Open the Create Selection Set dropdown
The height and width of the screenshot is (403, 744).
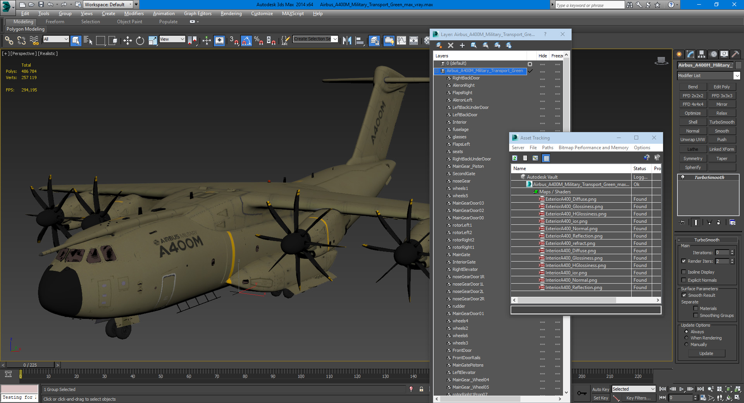[315, 39]
